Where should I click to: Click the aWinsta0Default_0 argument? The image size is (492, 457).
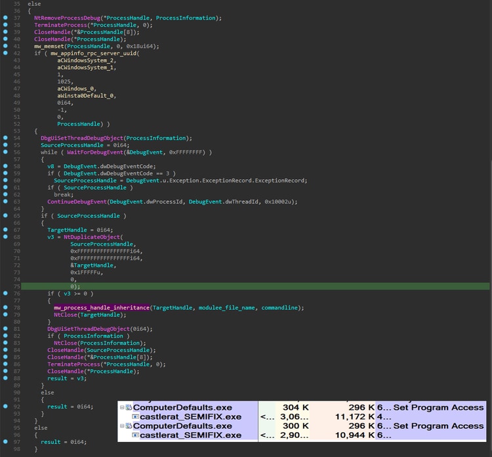86,95
